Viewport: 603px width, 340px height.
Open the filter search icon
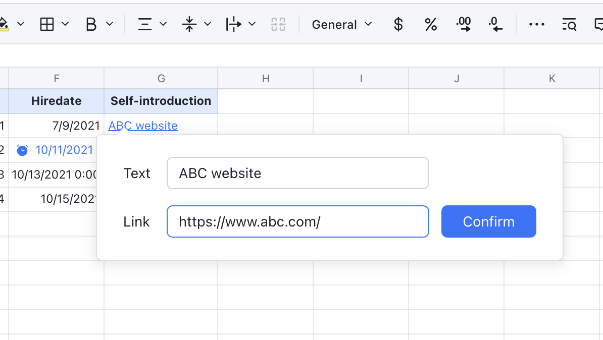(x=569, y=24)
